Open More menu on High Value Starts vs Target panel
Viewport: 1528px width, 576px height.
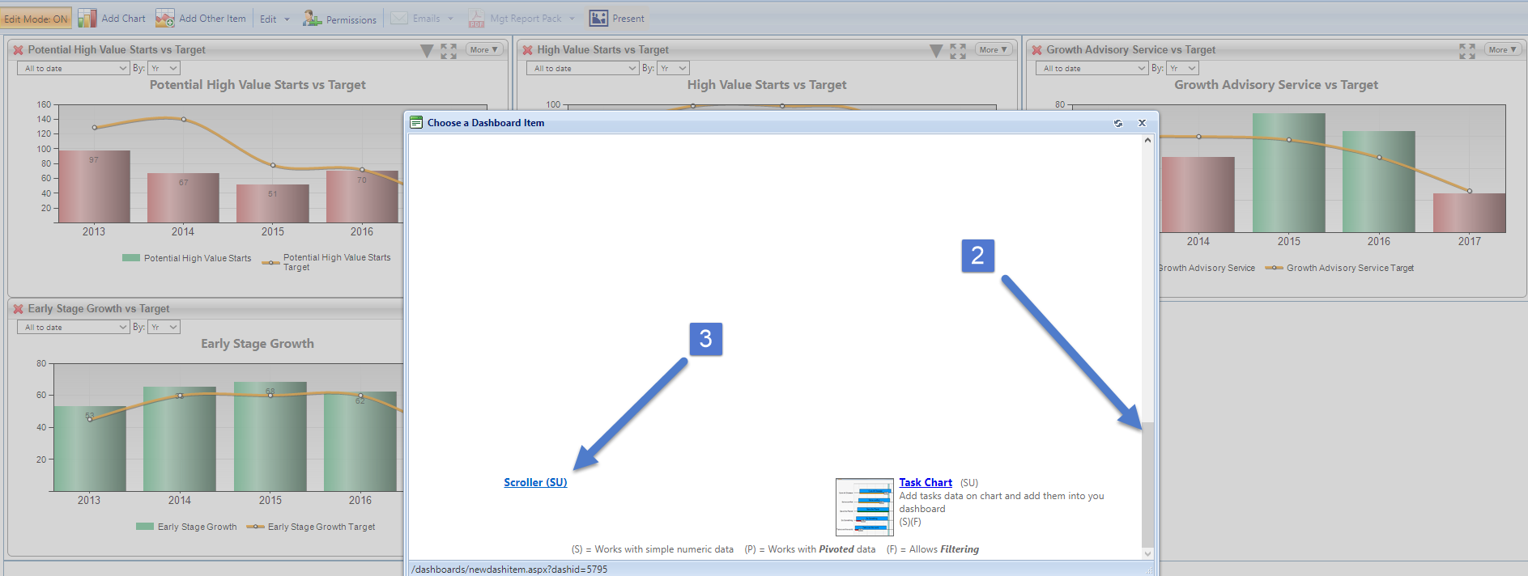pyautogui.click(x=994, y=50)
